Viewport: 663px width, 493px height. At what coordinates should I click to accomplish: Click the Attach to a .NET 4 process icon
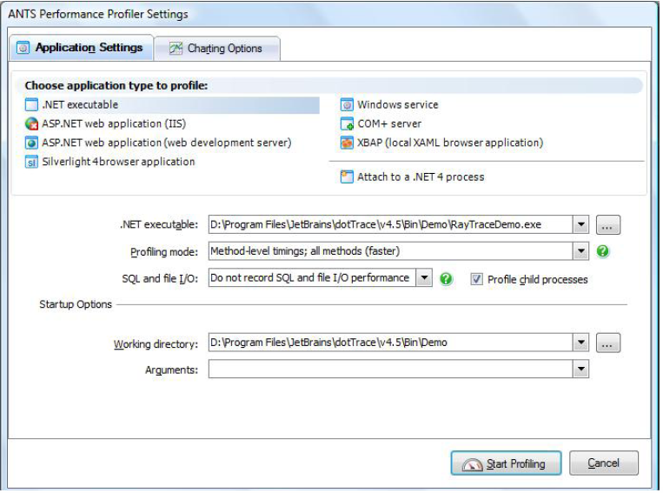click(347, 177)
